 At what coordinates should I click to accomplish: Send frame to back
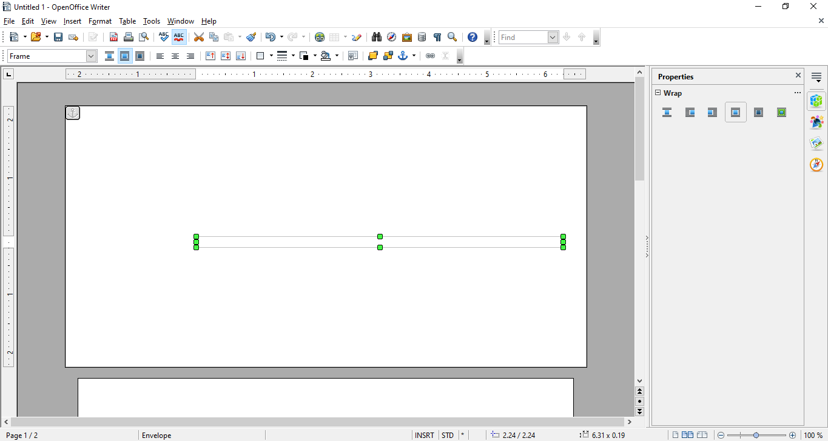tap(388, 56)
